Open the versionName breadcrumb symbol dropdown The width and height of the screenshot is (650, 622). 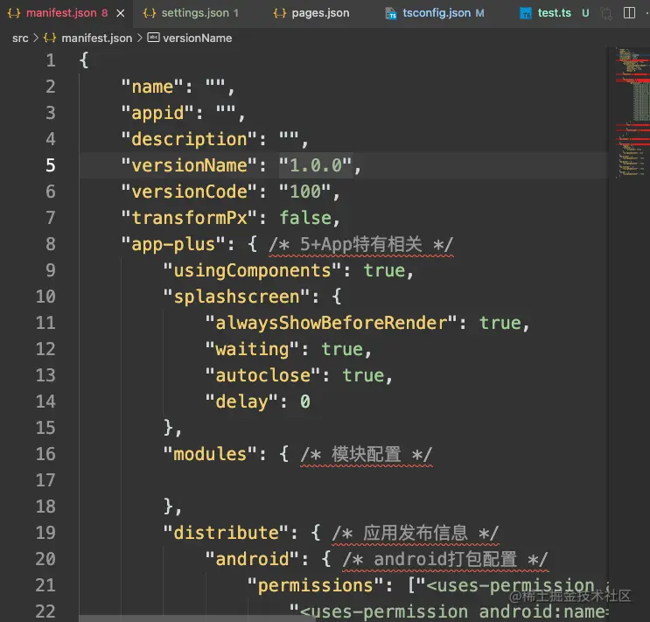(198, 38)
